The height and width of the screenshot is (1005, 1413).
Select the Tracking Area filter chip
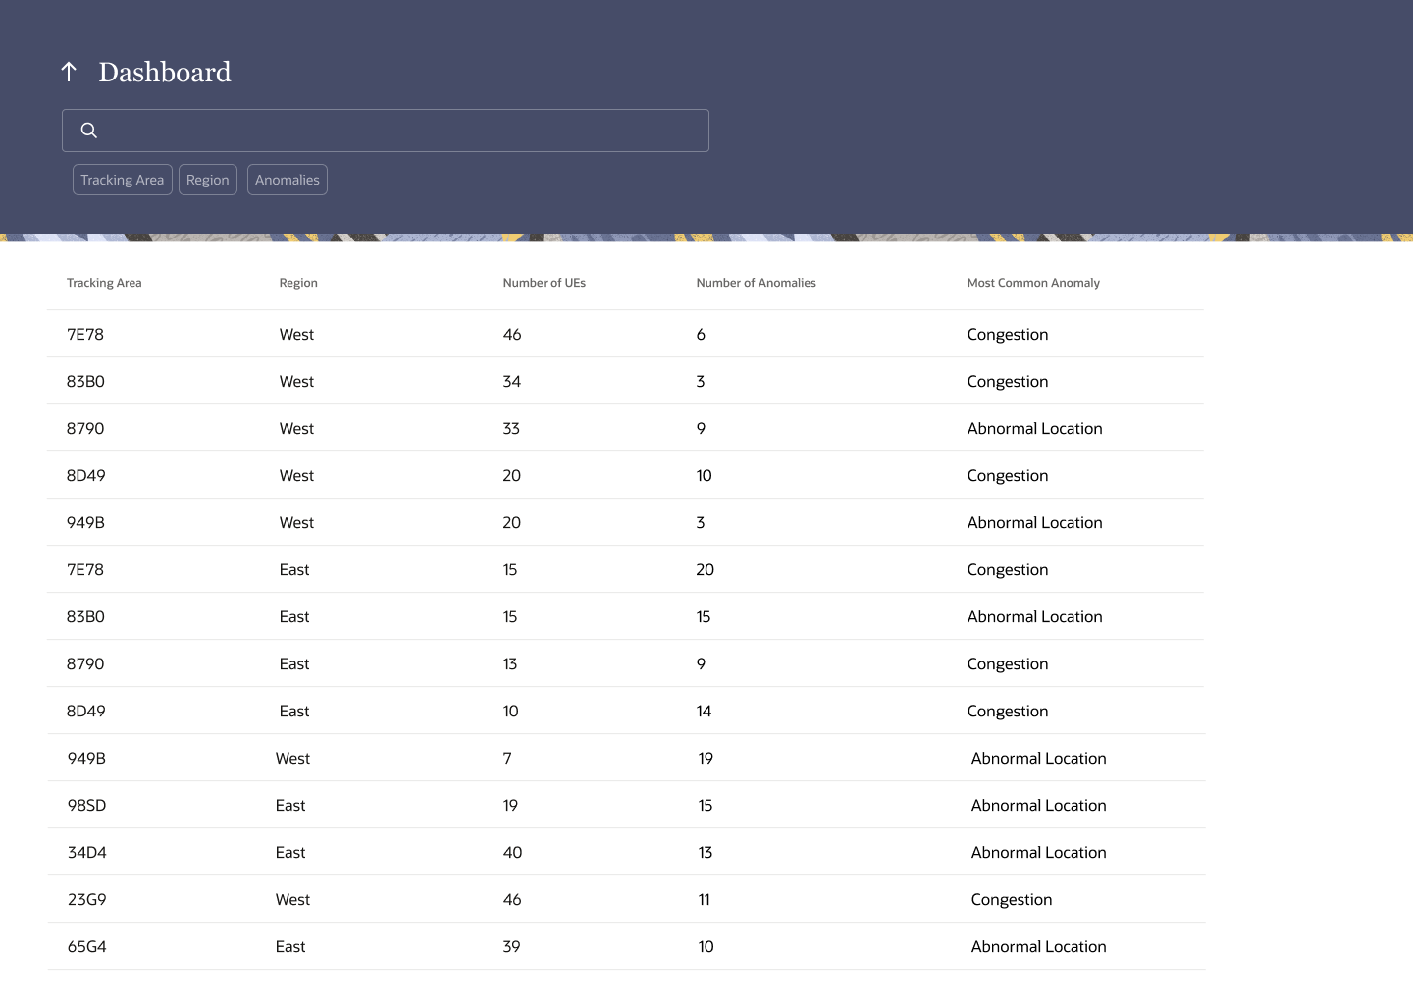tap(123, 180)
